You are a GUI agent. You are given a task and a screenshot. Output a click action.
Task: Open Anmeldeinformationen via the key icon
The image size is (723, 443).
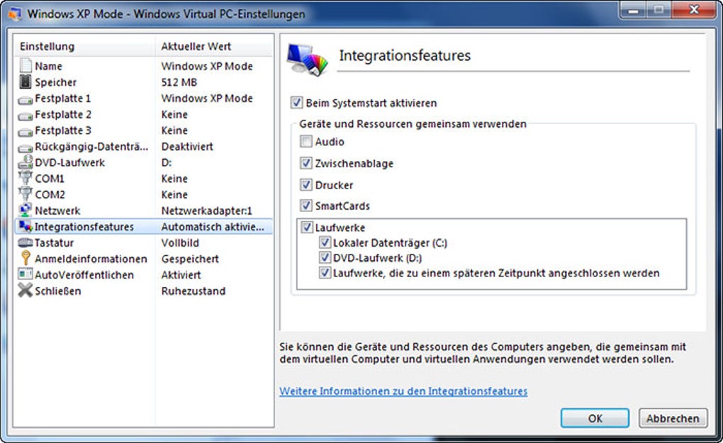26,258
